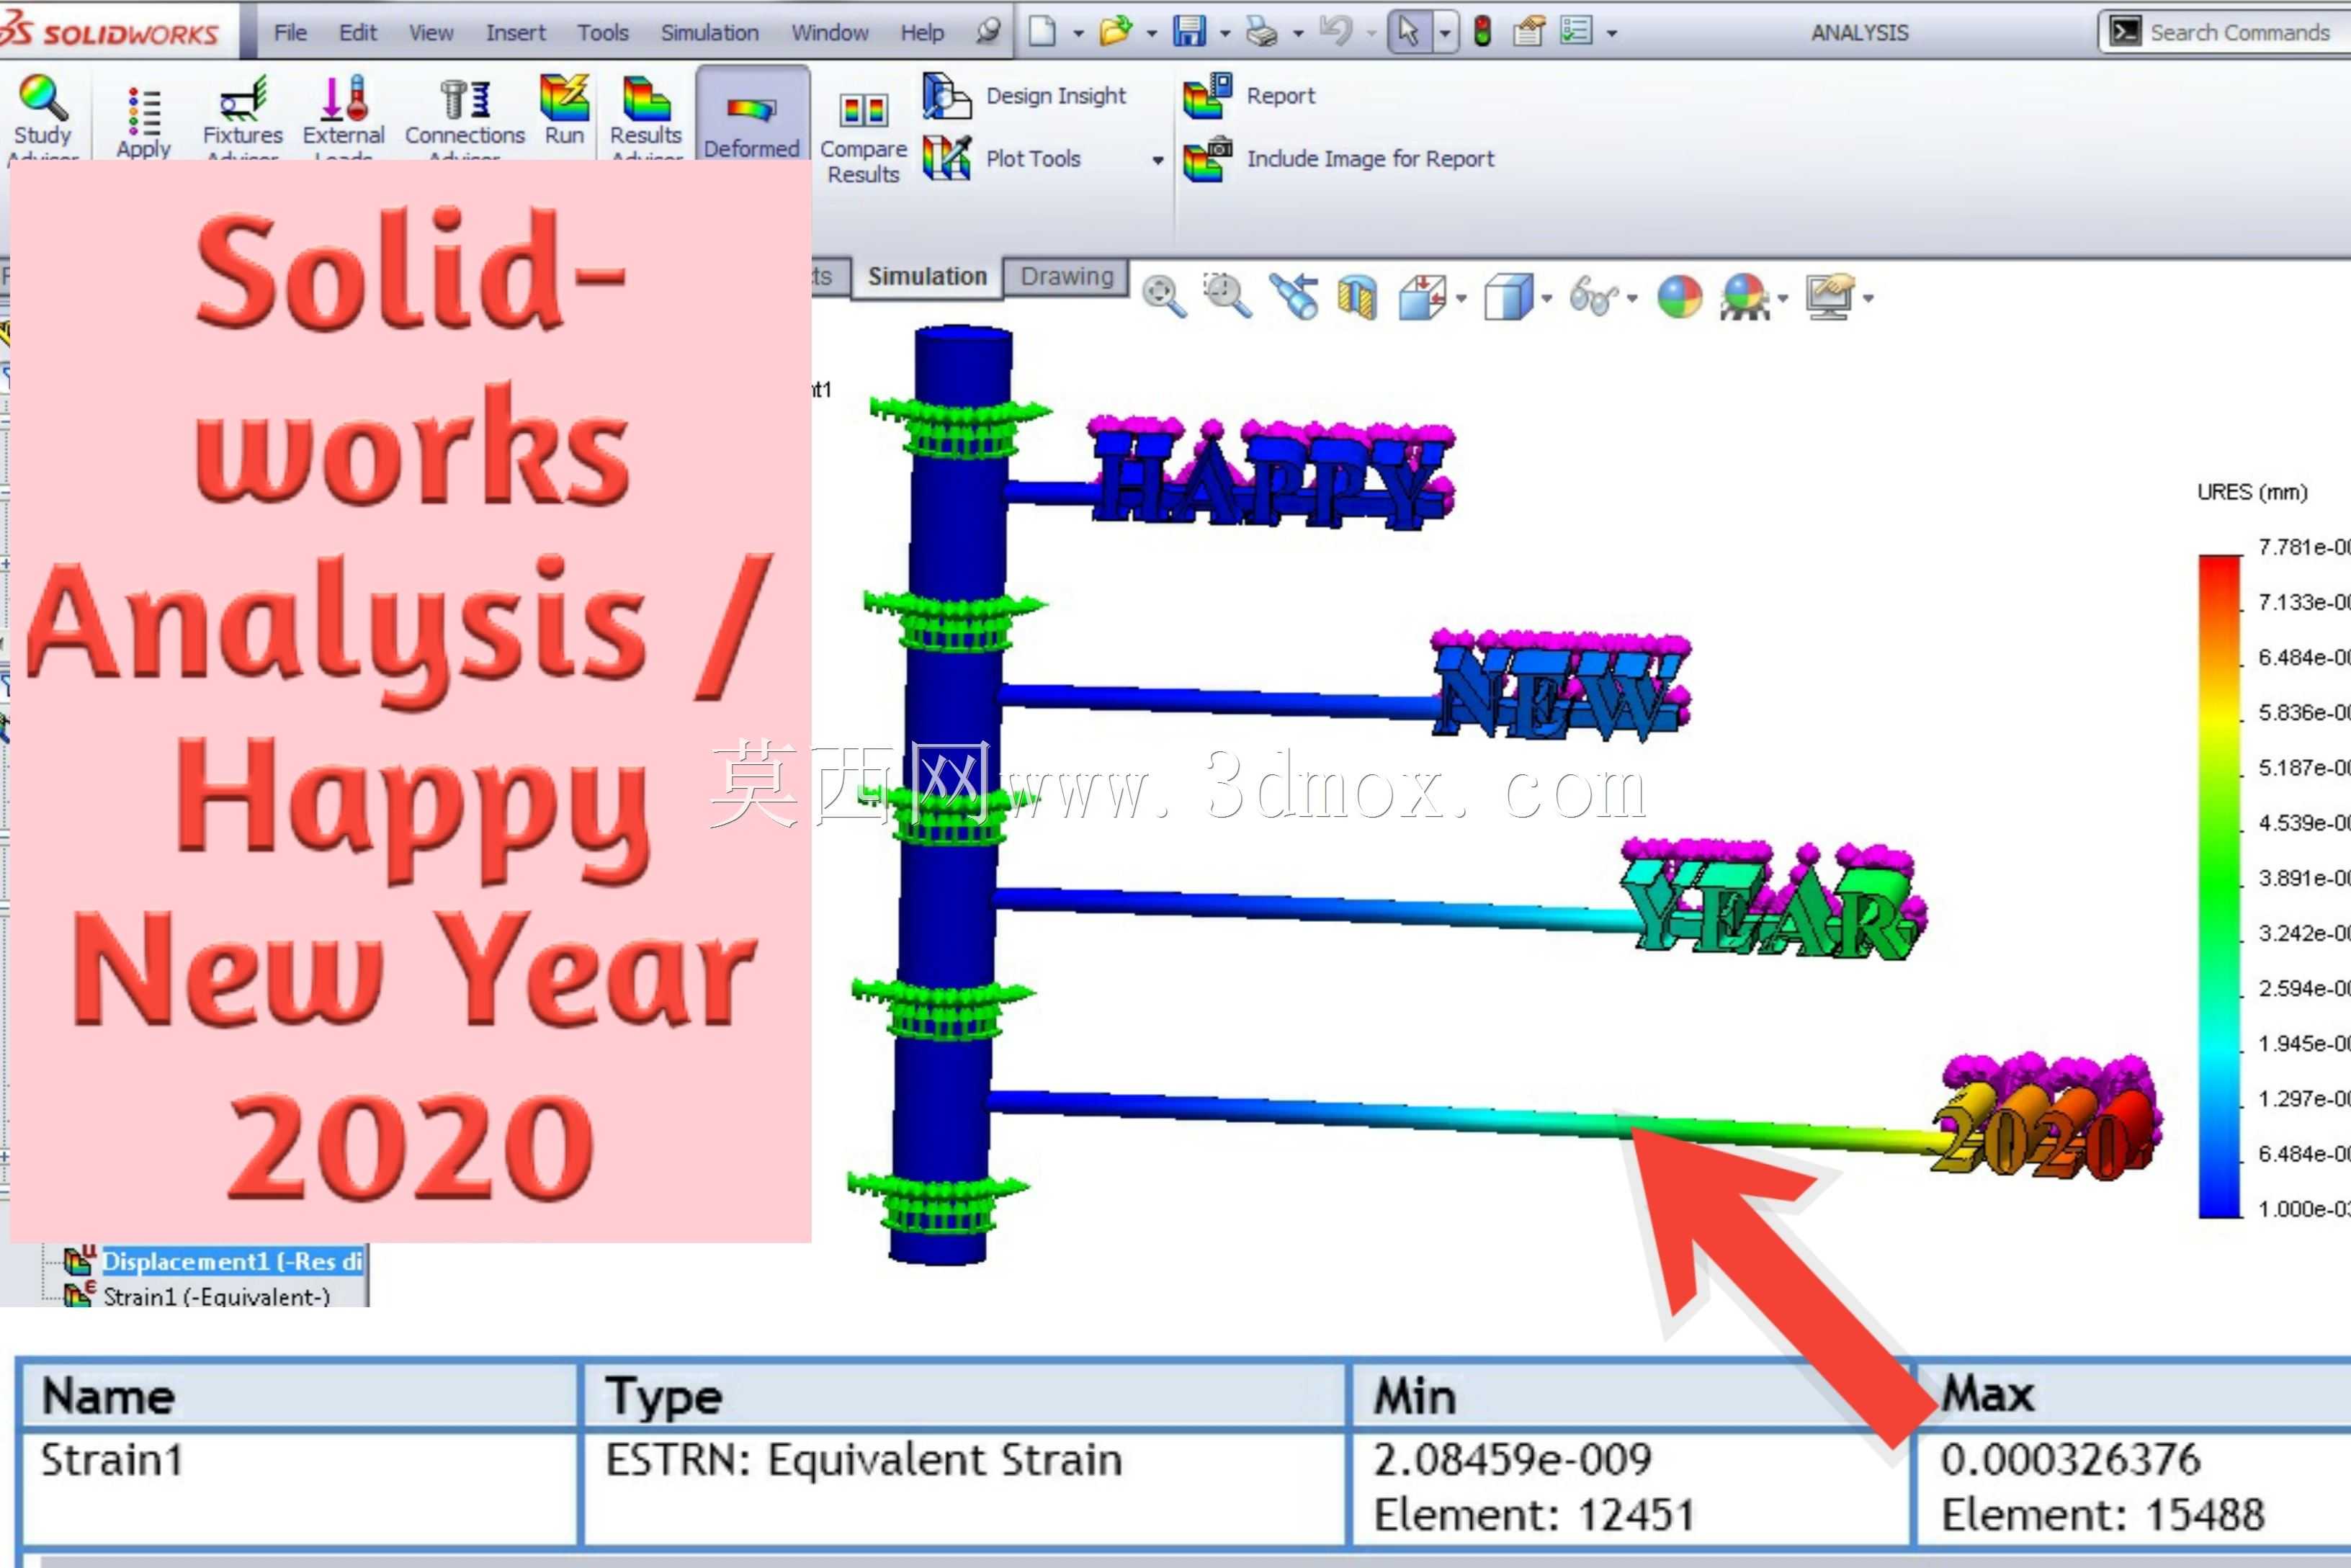Click the pin icon next to Help
Image resolution: width=2351 pixels, height=1568 pixels.
click(988, 32)
